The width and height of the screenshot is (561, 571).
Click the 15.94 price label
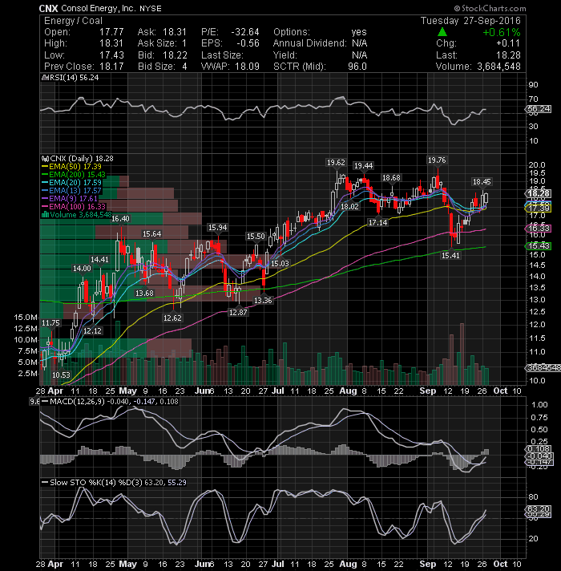coord(217,228)
